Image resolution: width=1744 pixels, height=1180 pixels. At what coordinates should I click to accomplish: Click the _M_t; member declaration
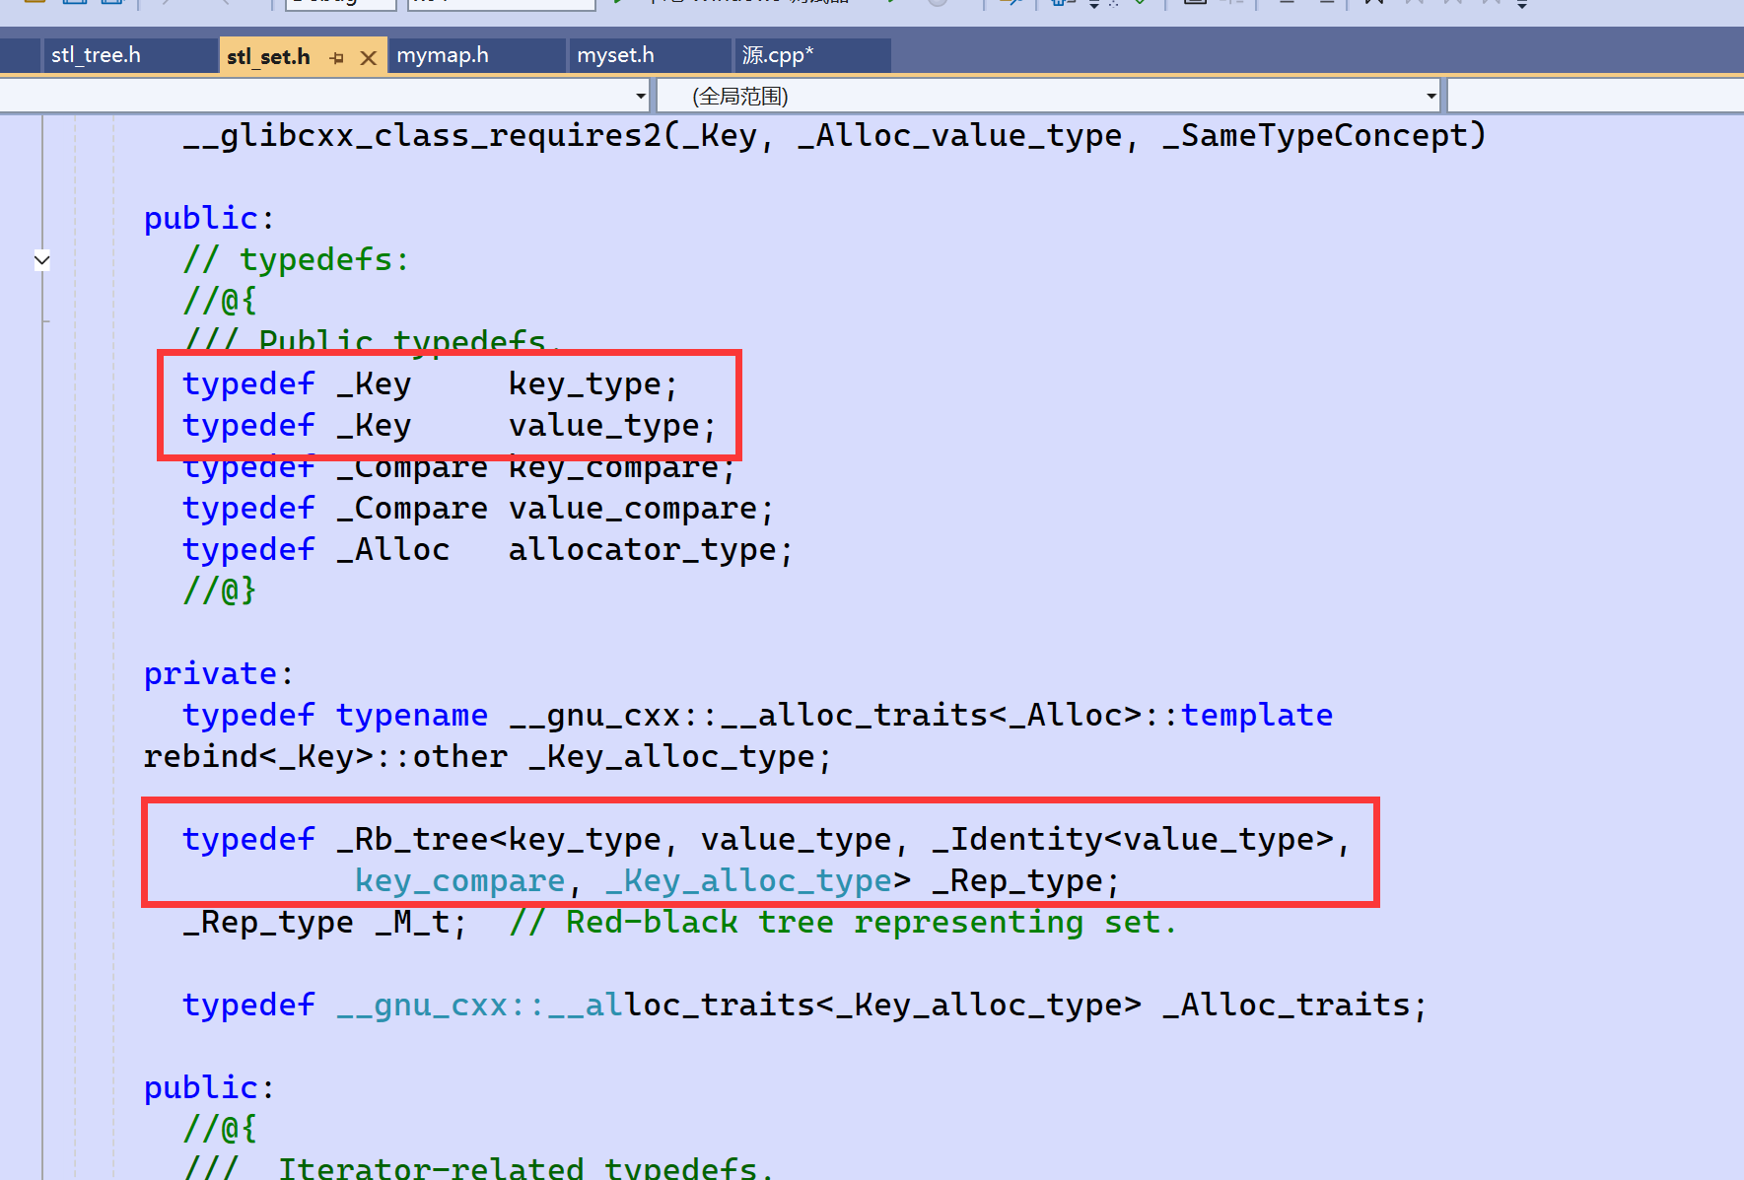(420, 922)
